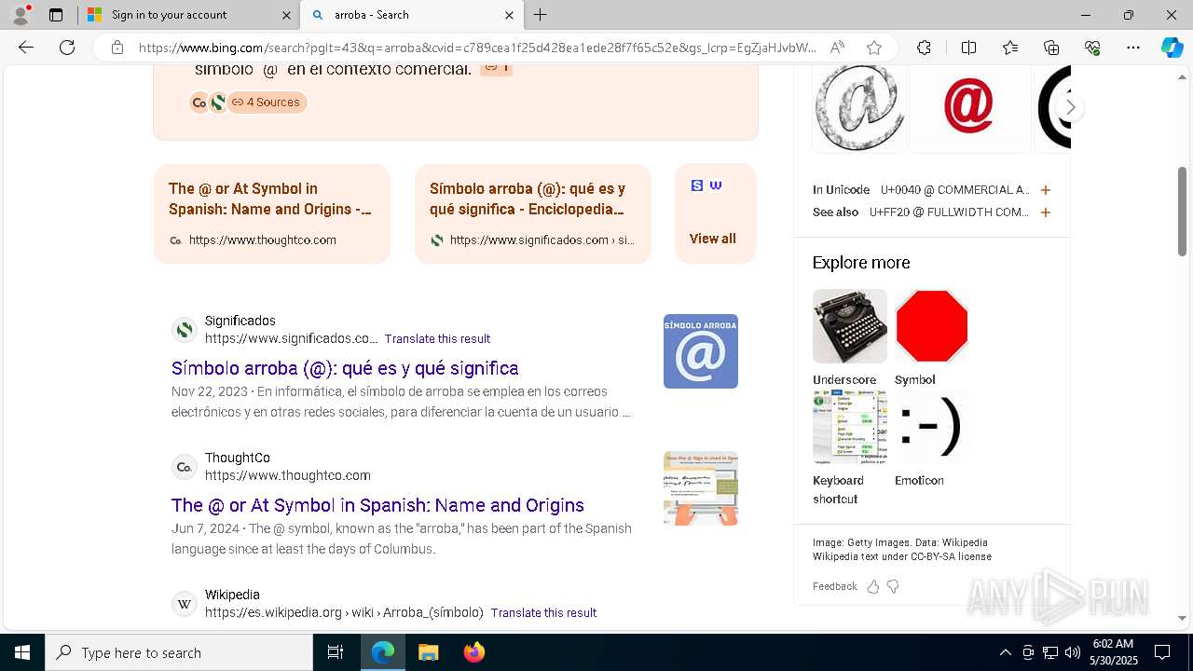Open Significados source card Símbolo arroba
This screenshot has height=671, width=1193.
coord(533,213)
